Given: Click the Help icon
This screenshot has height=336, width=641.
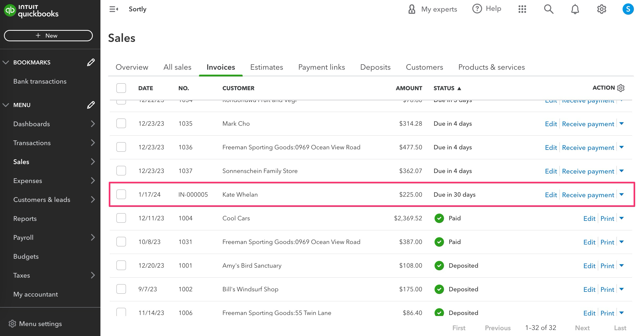Looking at the screenshot, I should click(x=477, y=8).
